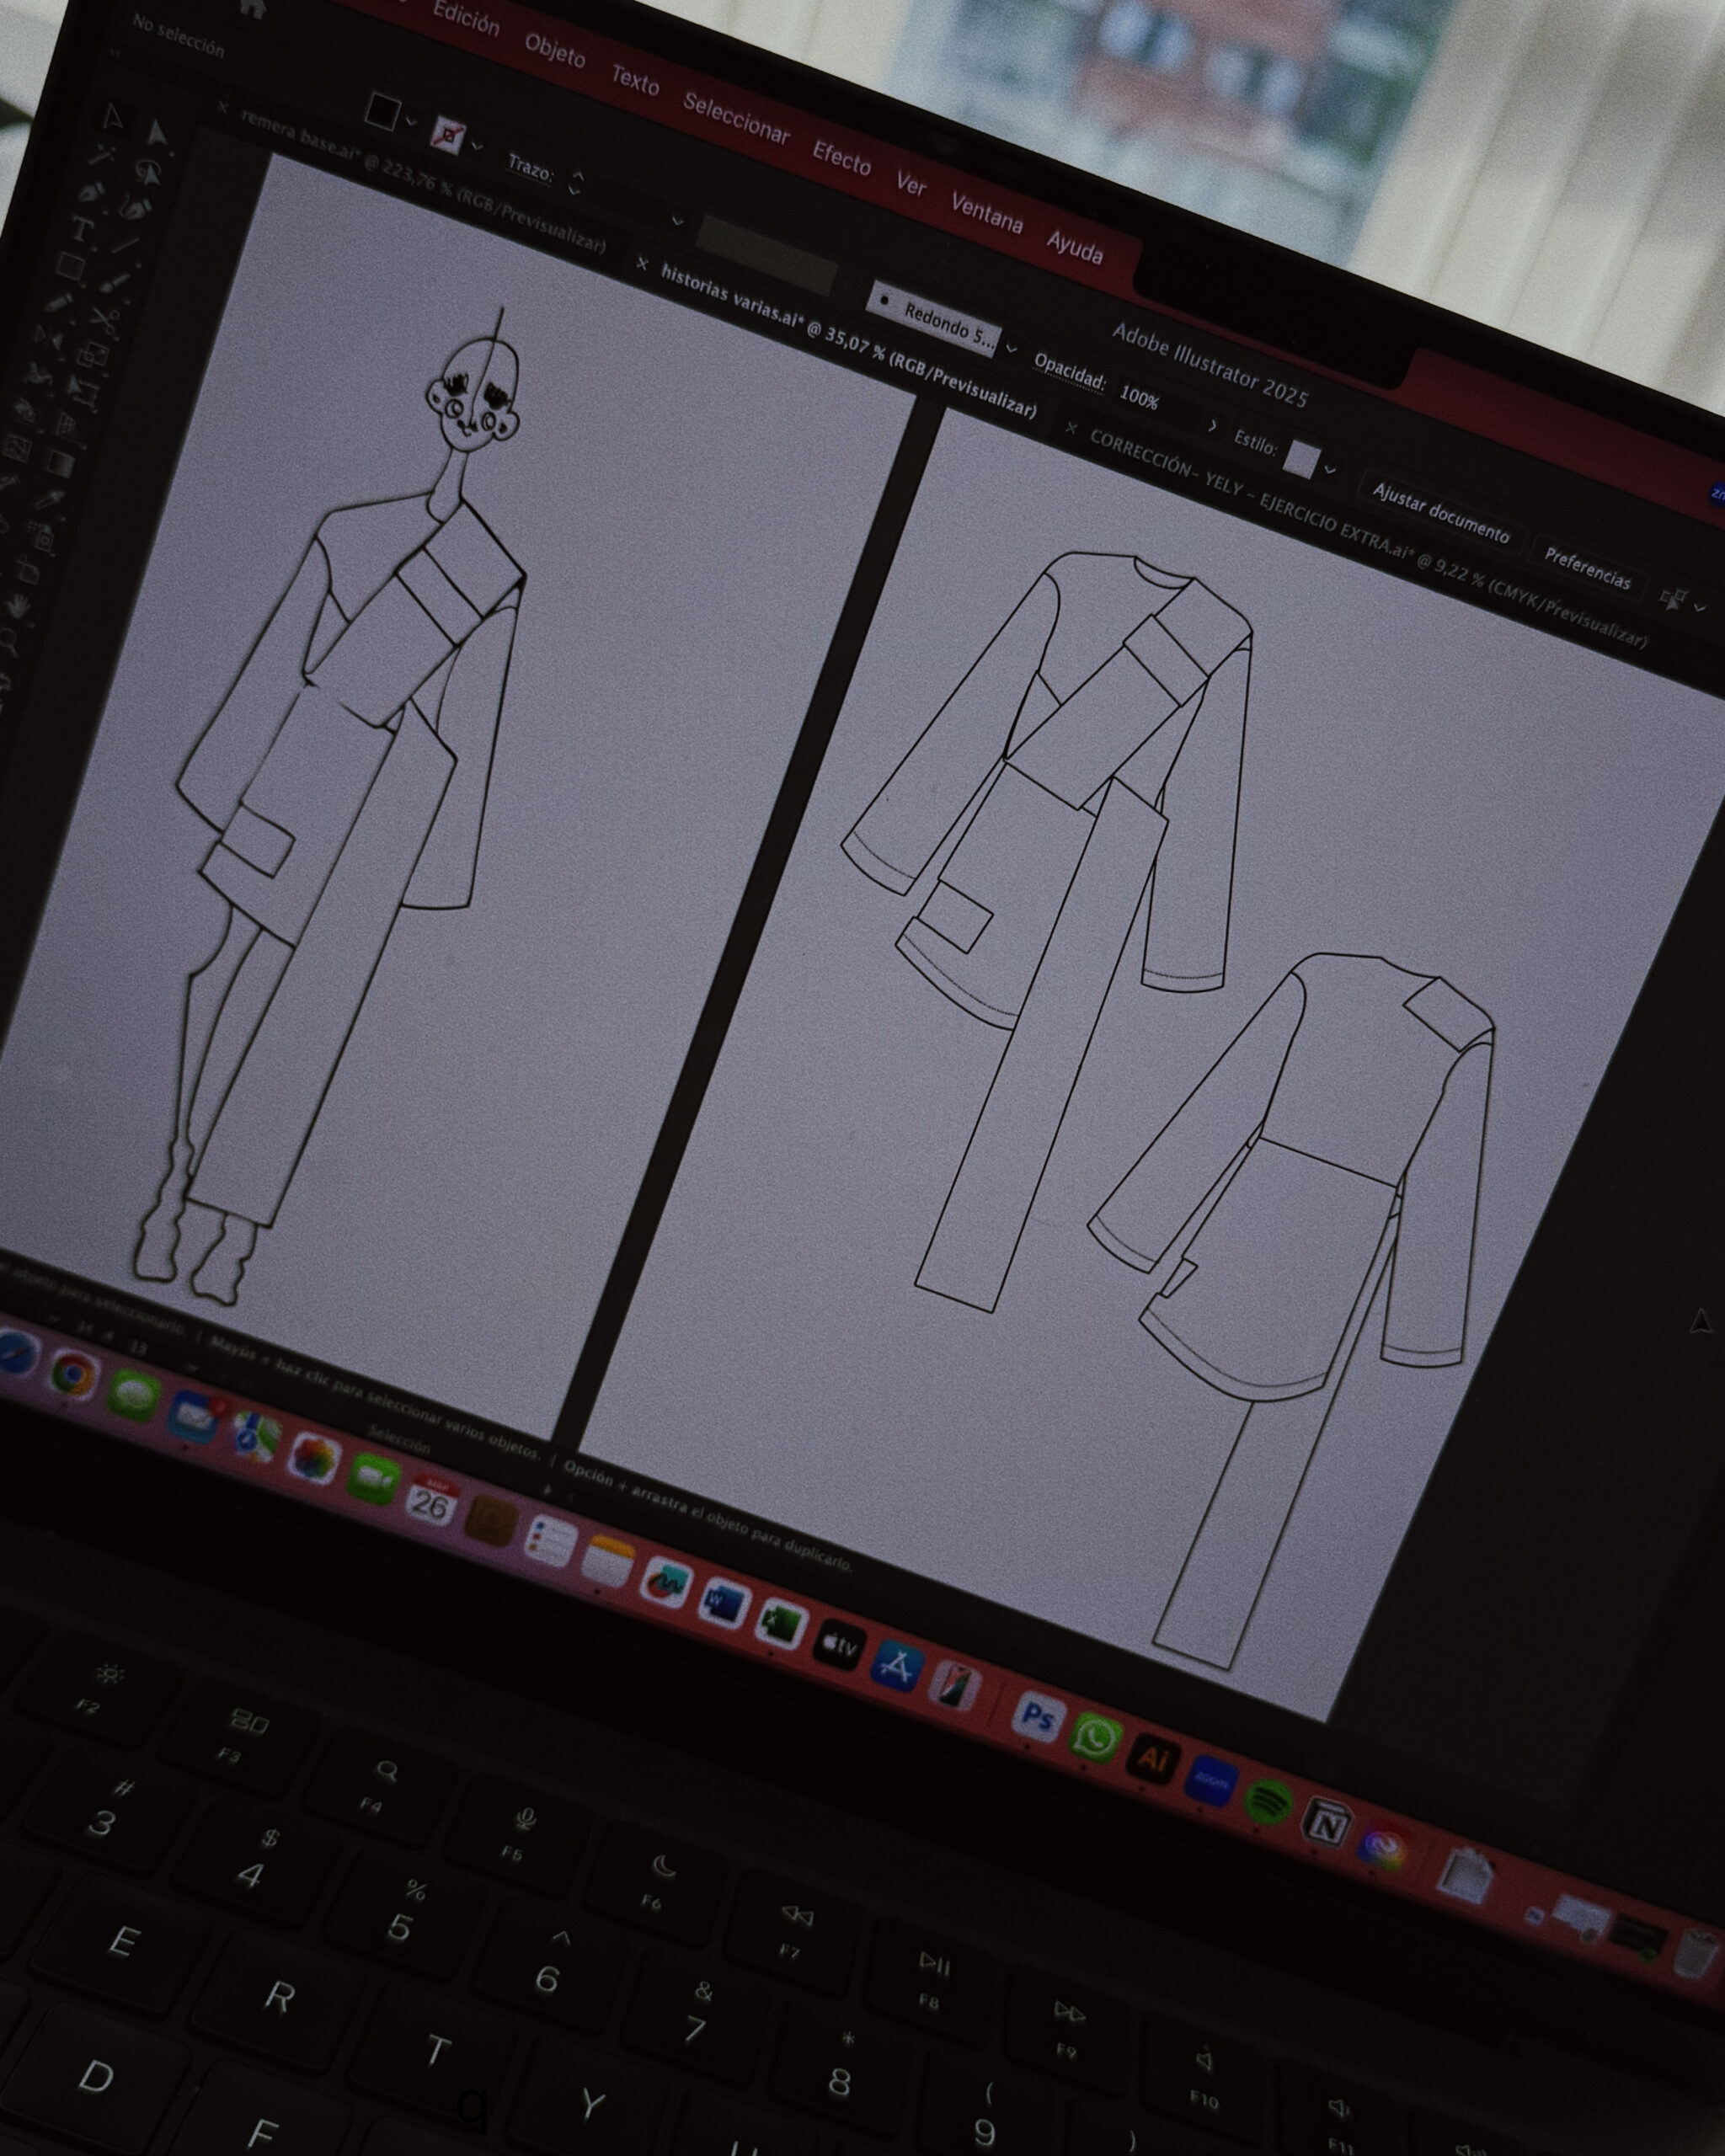Viewport: 1725px width, 2156px height.
Task: Select the Selection tool arrow
Action: [112, 119]
